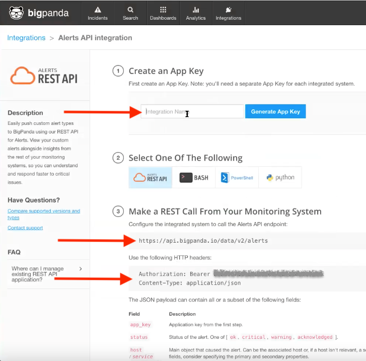Screen dimensions: 366x361
Task: Go to the Dashboards menu label
Action: tap(163, 18)
